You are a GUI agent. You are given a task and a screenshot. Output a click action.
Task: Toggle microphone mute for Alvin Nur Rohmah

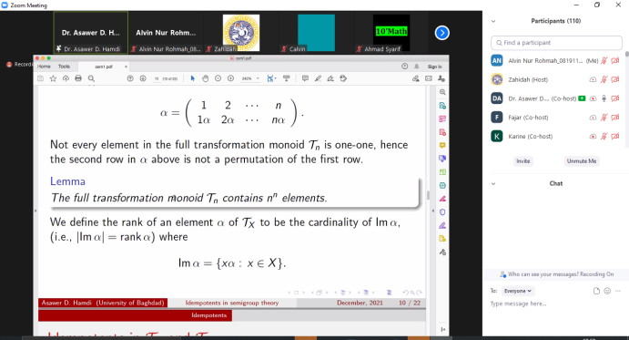pyautogui.click(x=604, y=61)
